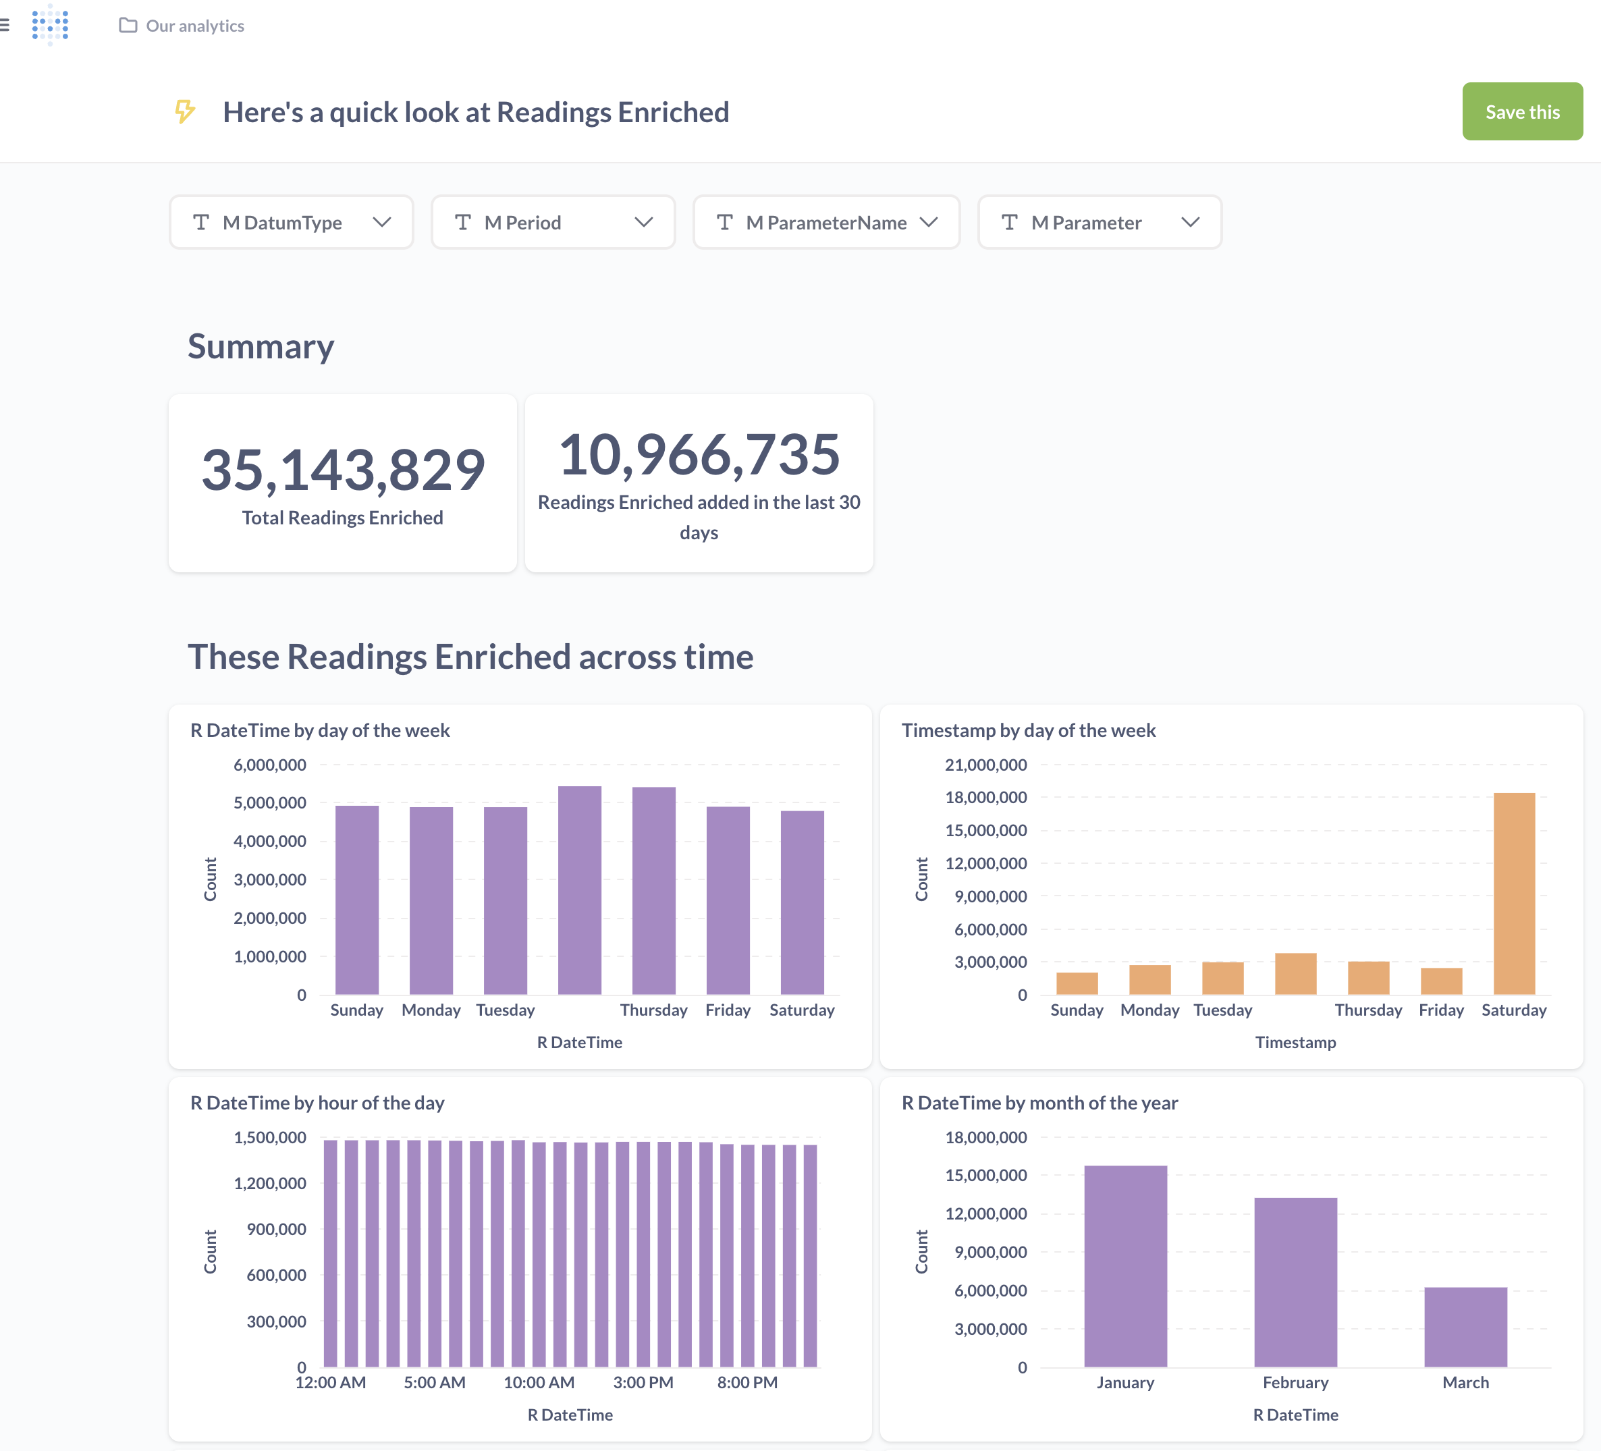Click the folder icon beside Our analytics
The width and height of the screenshot is (1601, 1451).
(128, 26)
